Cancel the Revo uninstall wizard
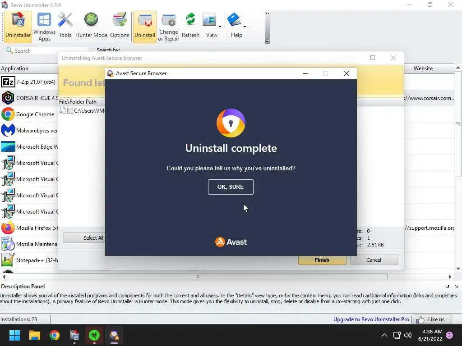462x346 pixels. 374,260
